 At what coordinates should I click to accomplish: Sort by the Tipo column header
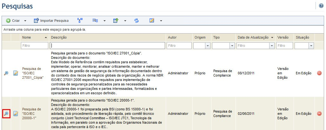pyautogui.click(x=223, y=37)
